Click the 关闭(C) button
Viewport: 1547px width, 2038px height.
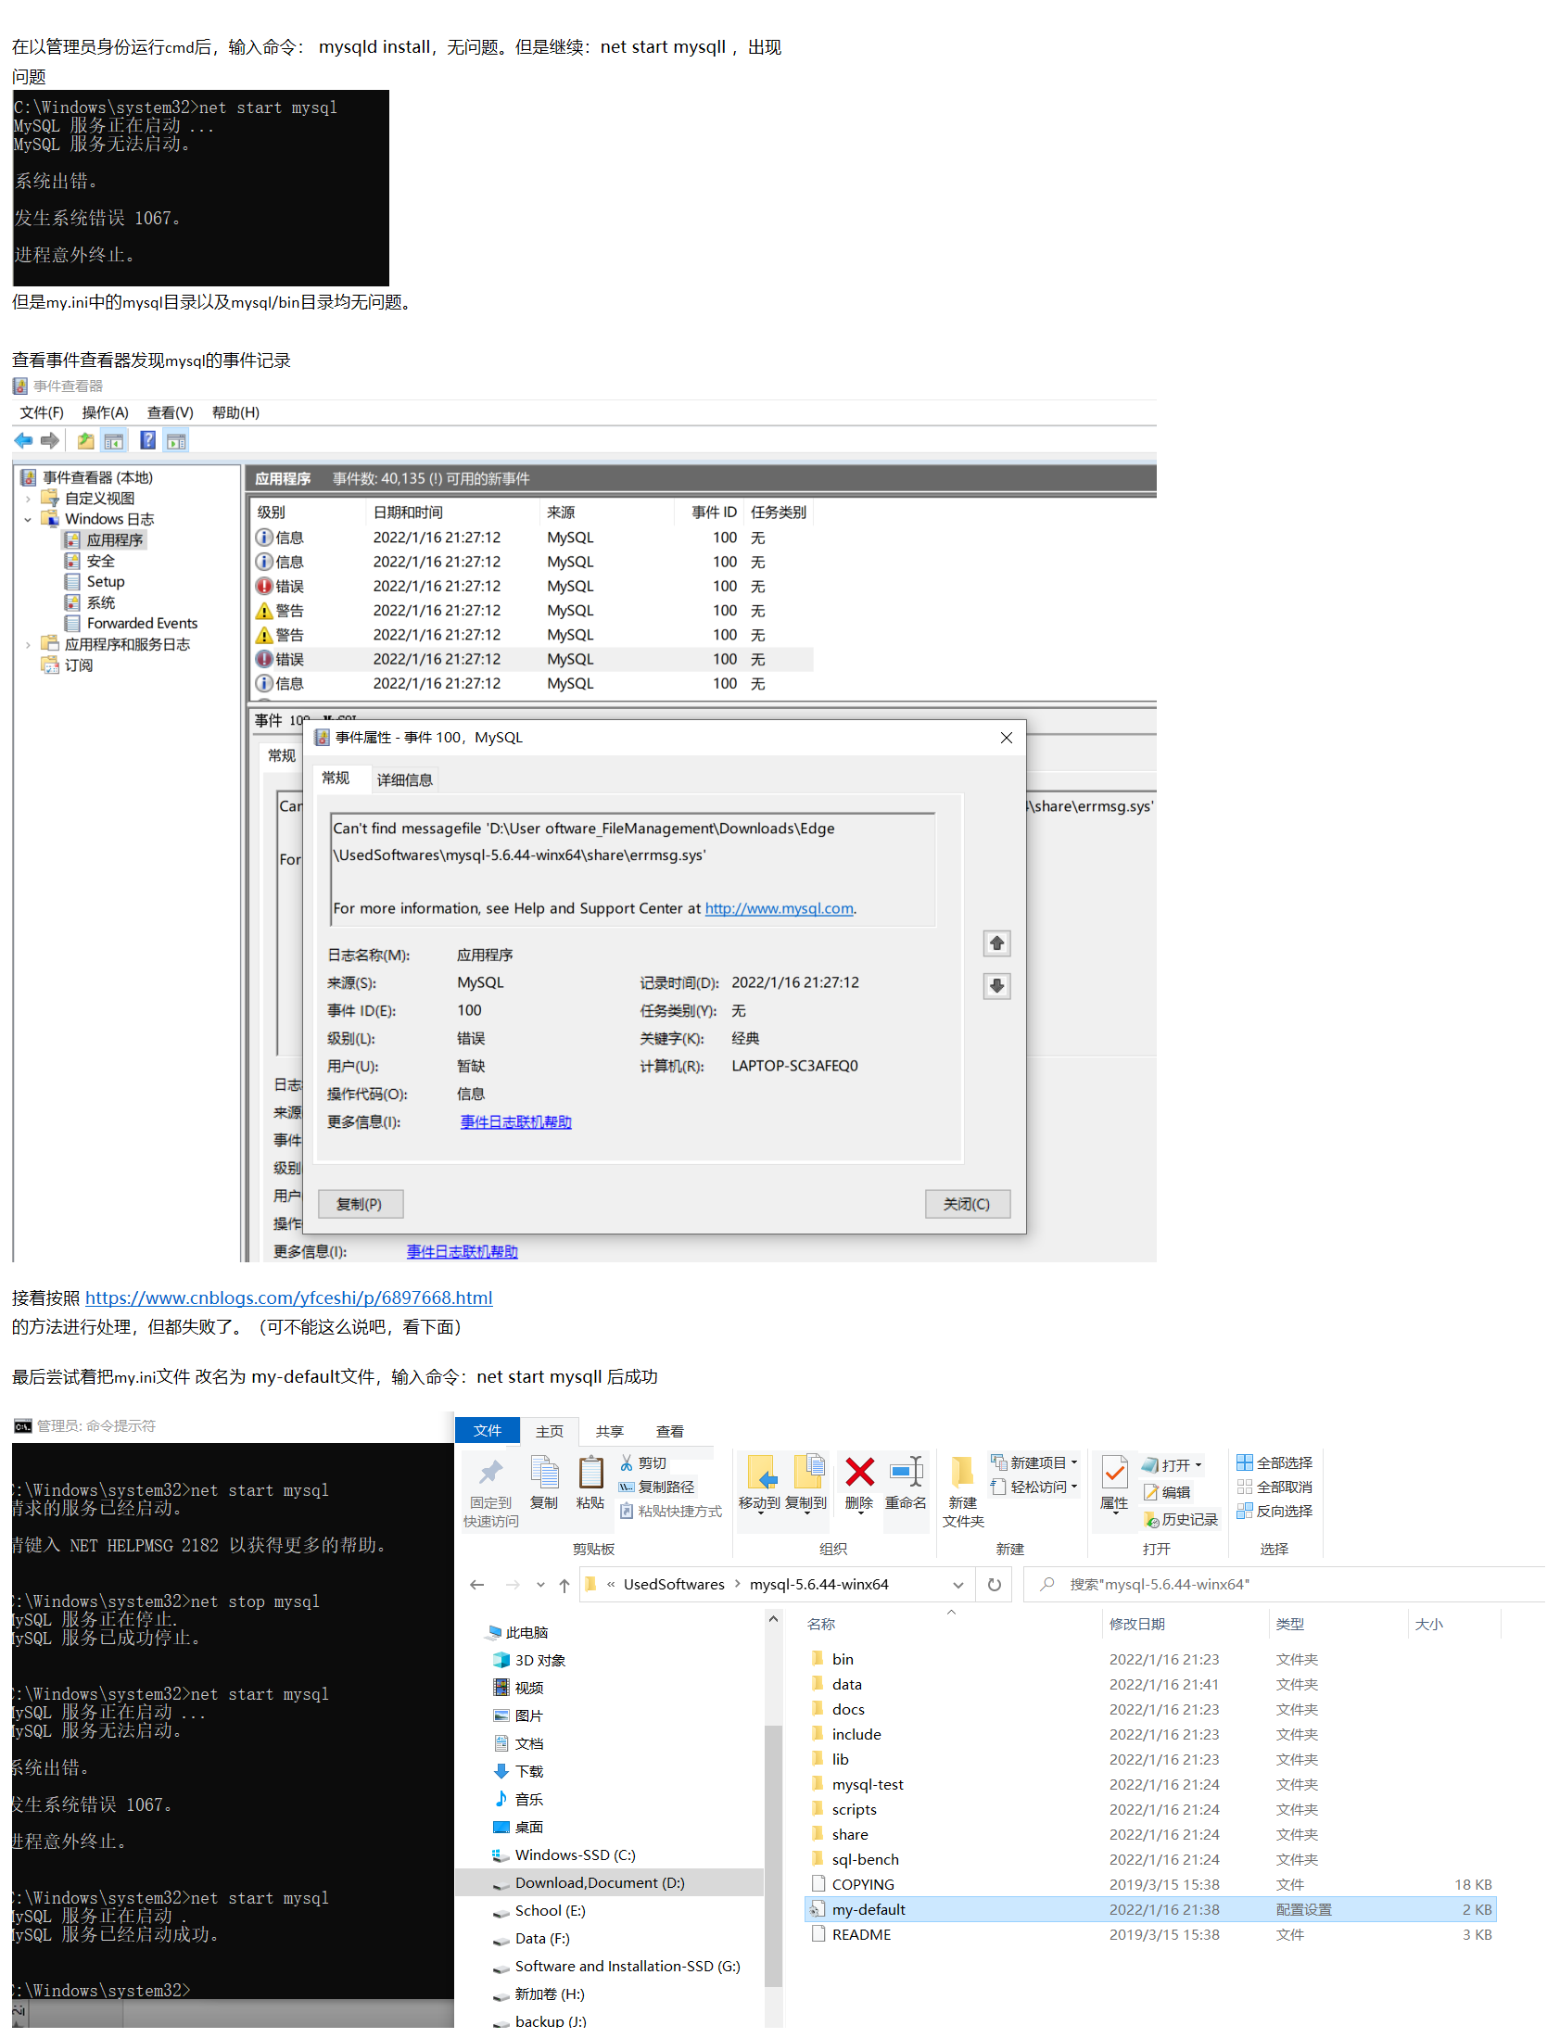[967, 1205]
